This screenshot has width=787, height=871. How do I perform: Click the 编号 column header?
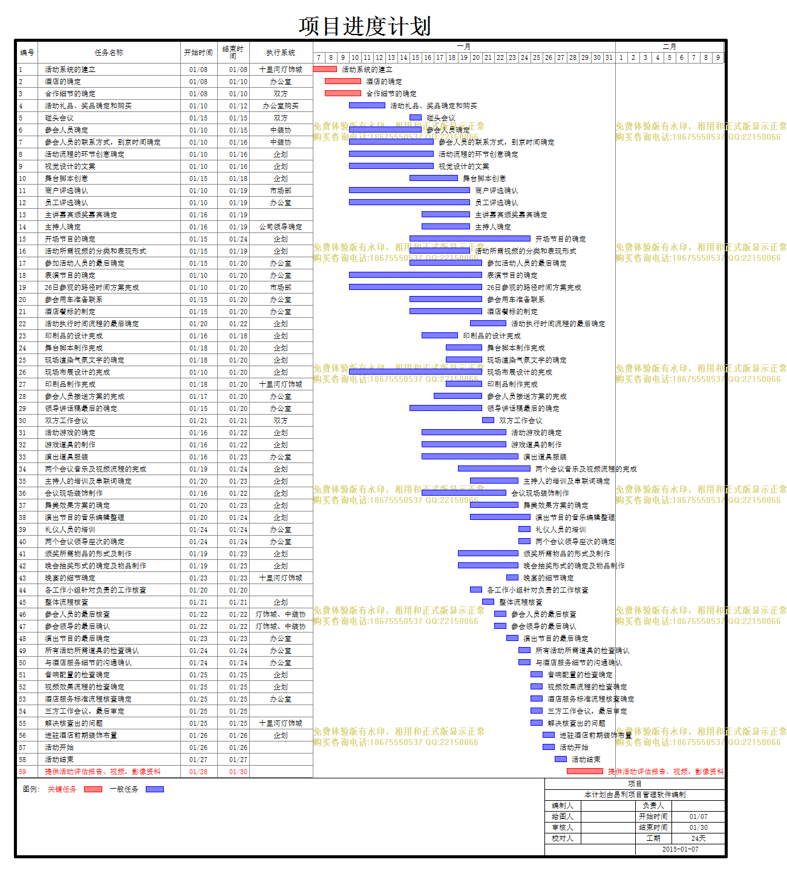(27, 53)
